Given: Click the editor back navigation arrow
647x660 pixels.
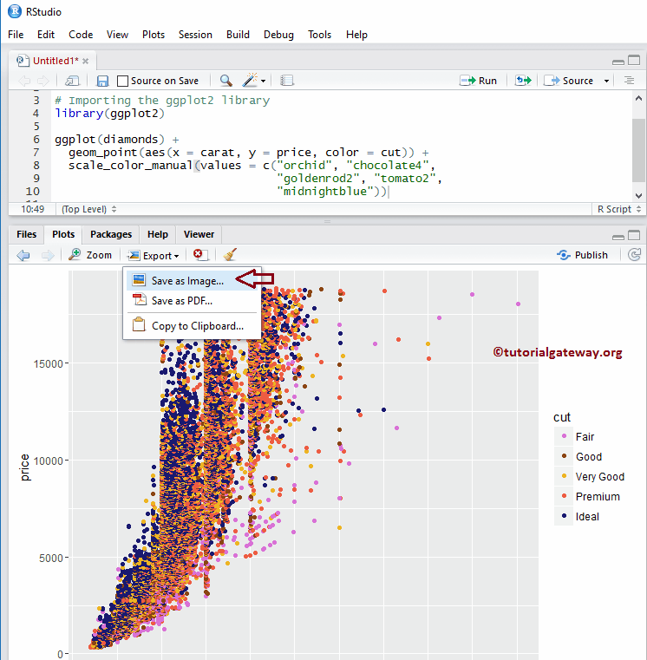Looking at the screenshot, I should point(24,81).
